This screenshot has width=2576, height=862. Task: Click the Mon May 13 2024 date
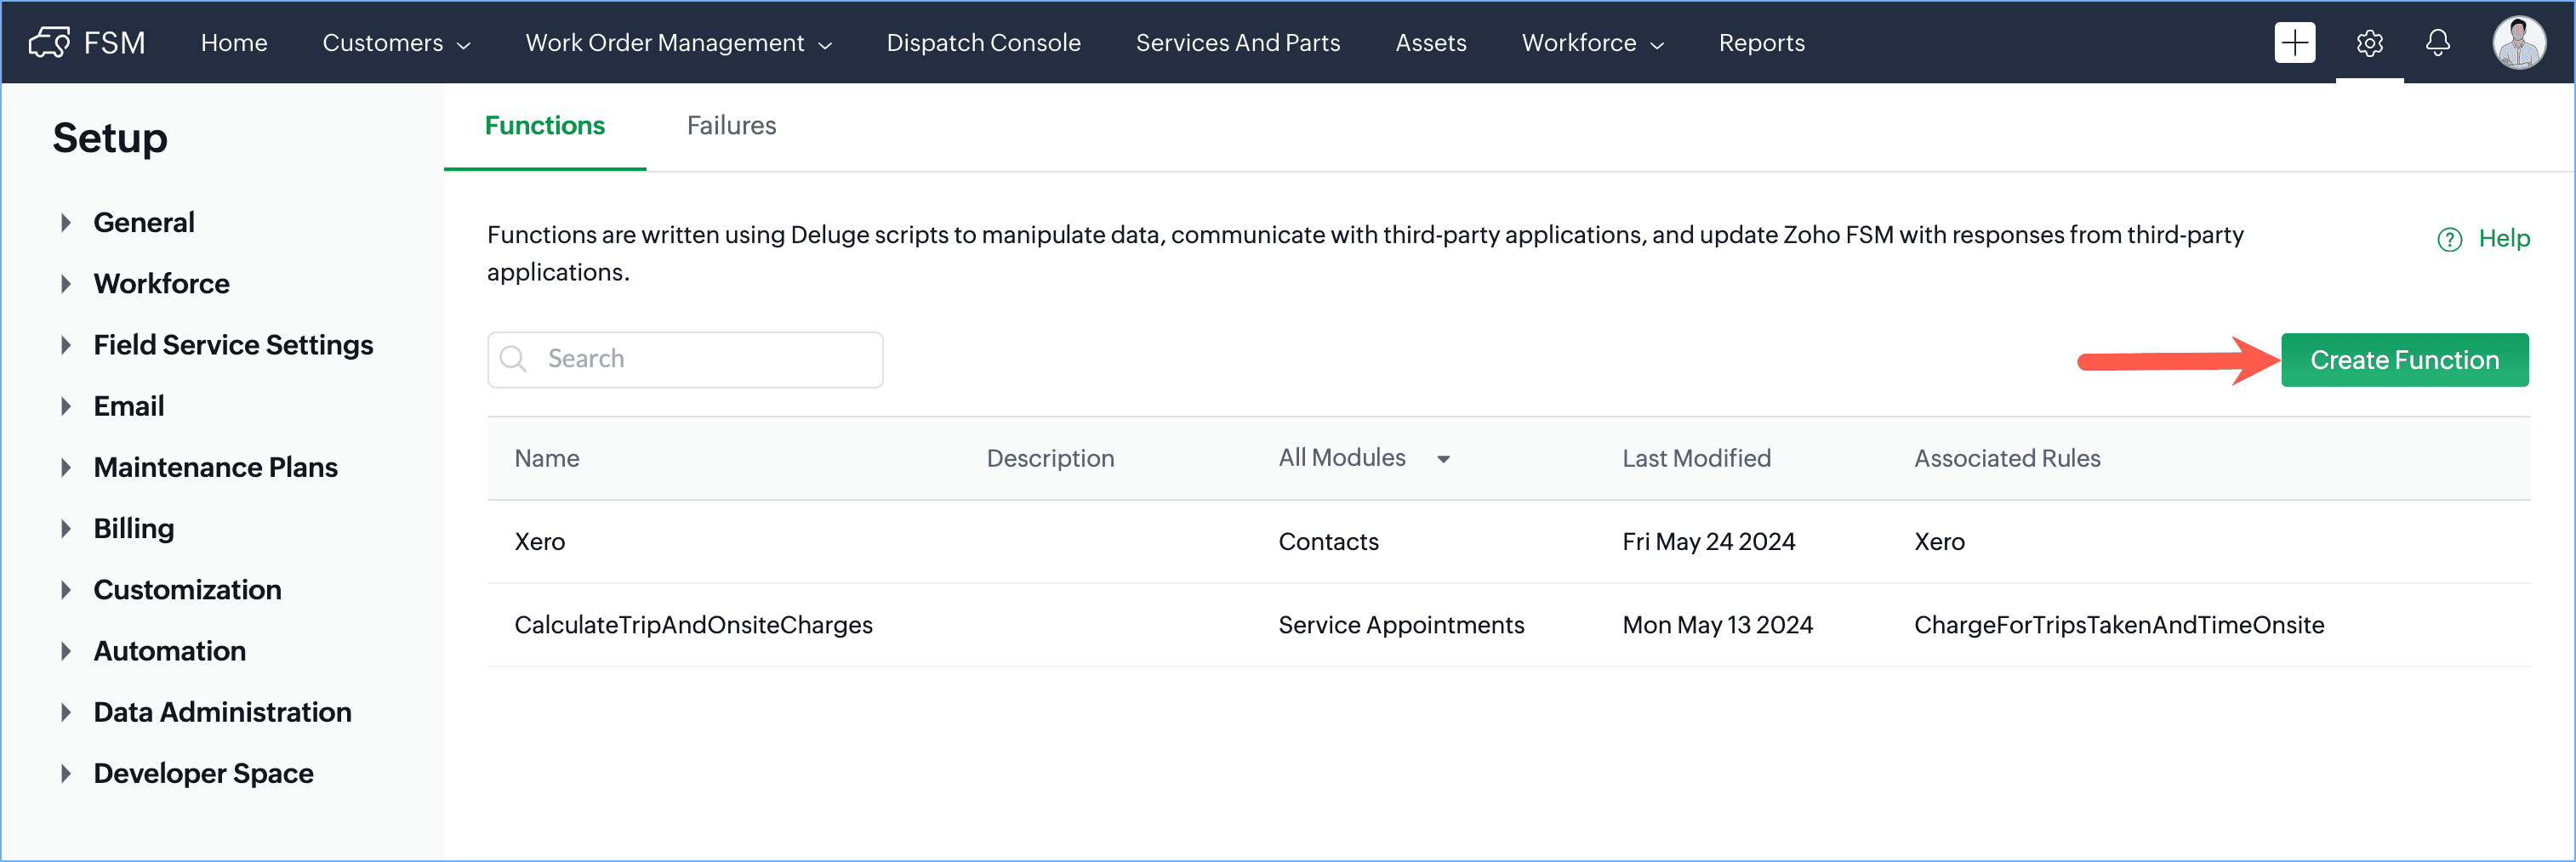coord(1717,626)
